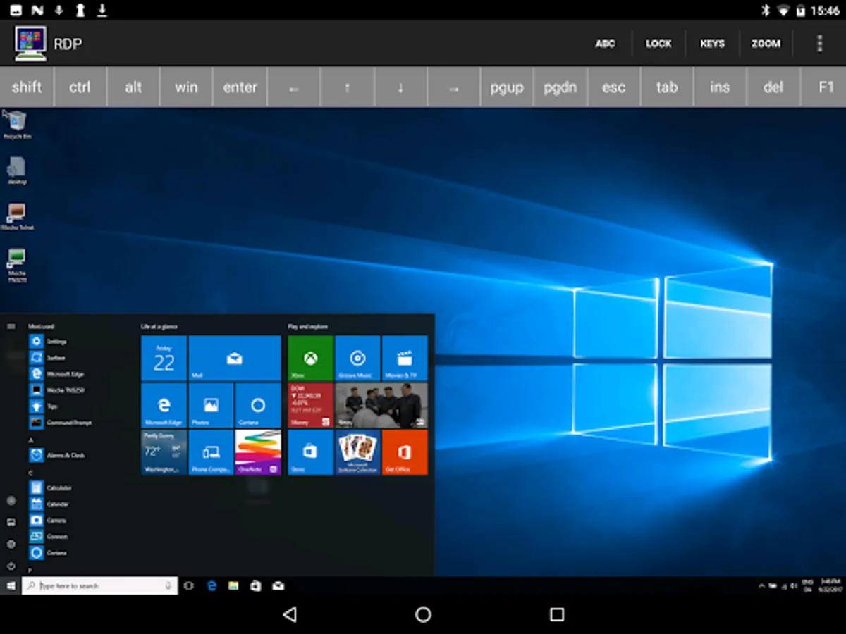Open the Get Office tile
The image size is (846, 634).
[x=405, y=452]
